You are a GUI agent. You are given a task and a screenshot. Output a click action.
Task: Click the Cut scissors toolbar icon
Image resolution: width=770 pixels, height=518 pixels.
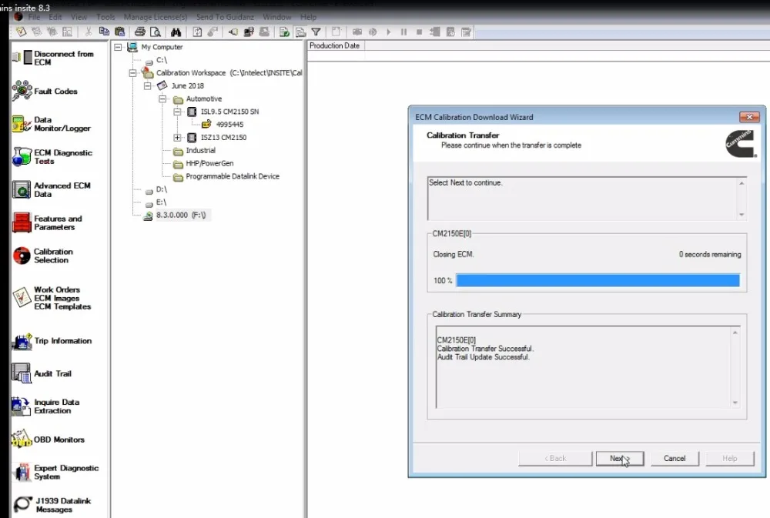(89, 32)
